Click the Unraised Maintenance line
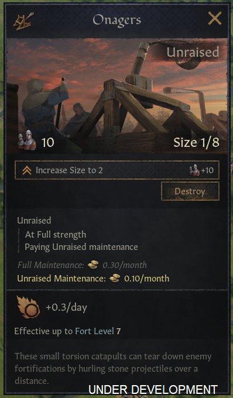 click(x=93, y=279)
